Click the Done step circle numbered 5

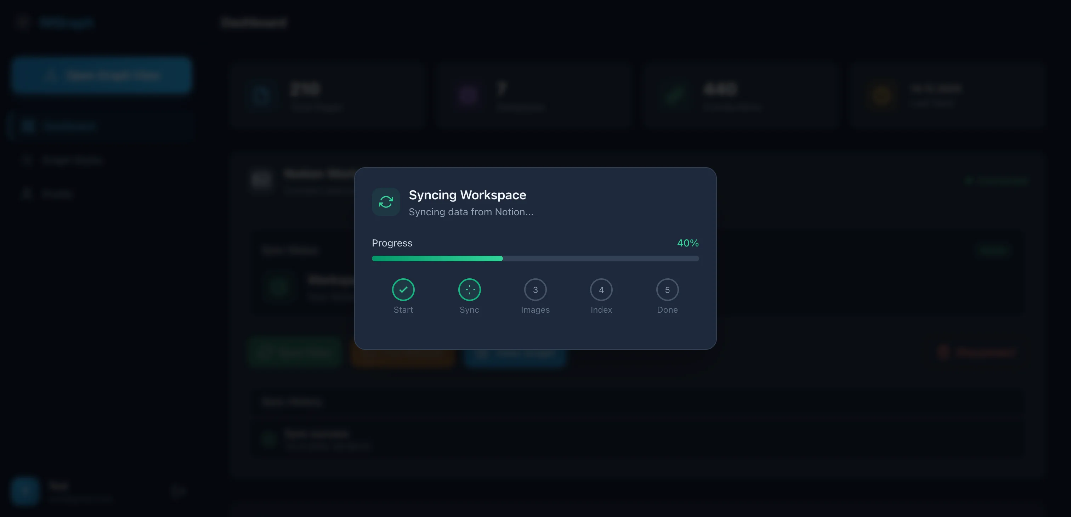[x=667, y=289]
